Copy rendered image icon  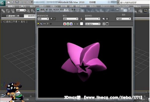pyautogui.click(x=41, y=24)
